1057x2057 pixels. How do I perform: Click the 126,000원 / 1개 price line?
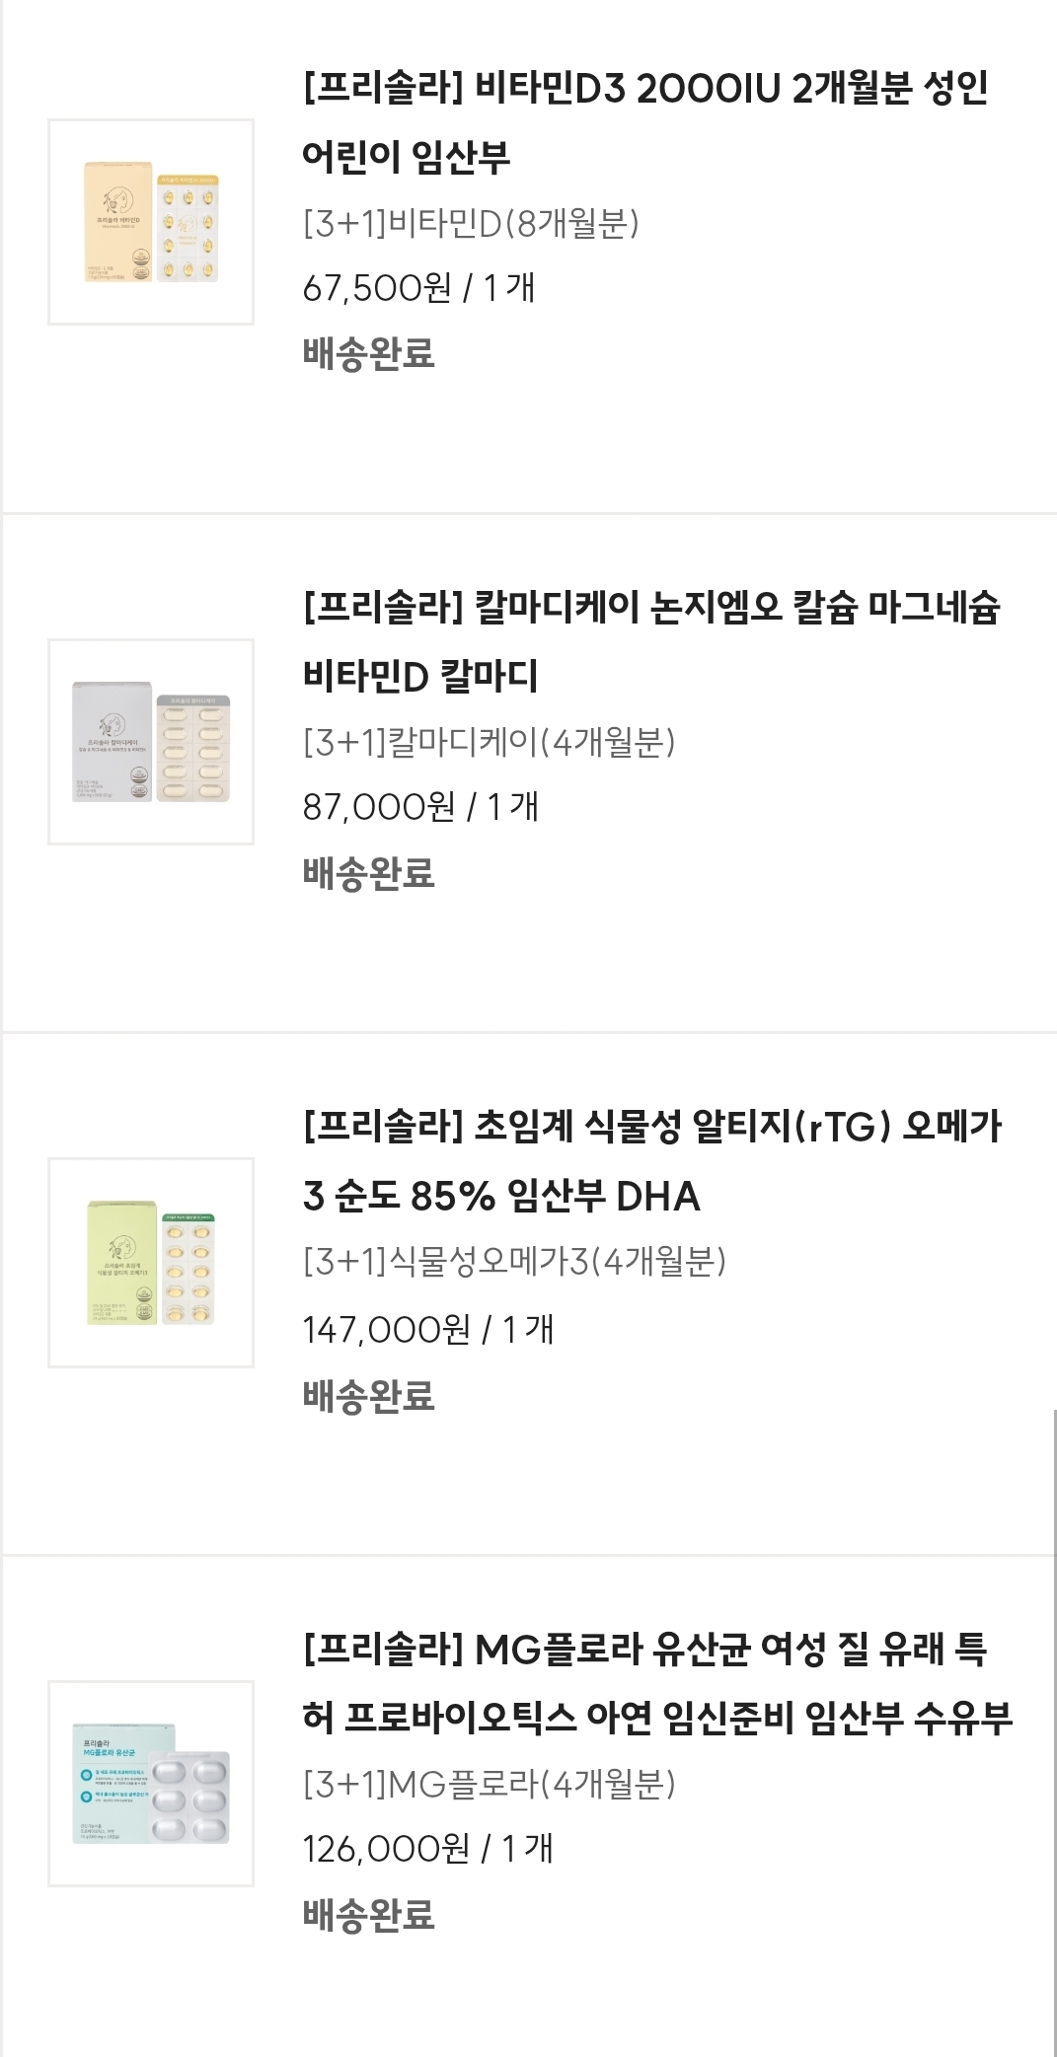[427, 1848]
